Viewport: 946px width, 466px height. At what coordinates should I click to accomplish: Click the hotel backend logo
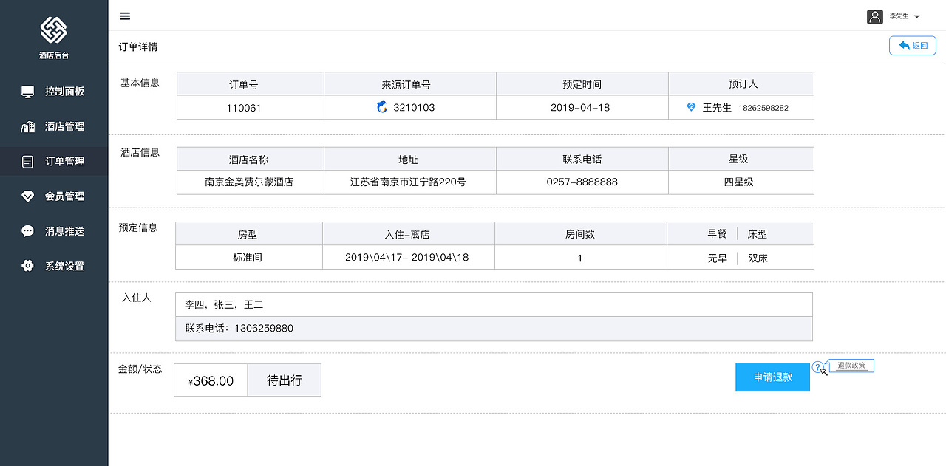point(53,30)
